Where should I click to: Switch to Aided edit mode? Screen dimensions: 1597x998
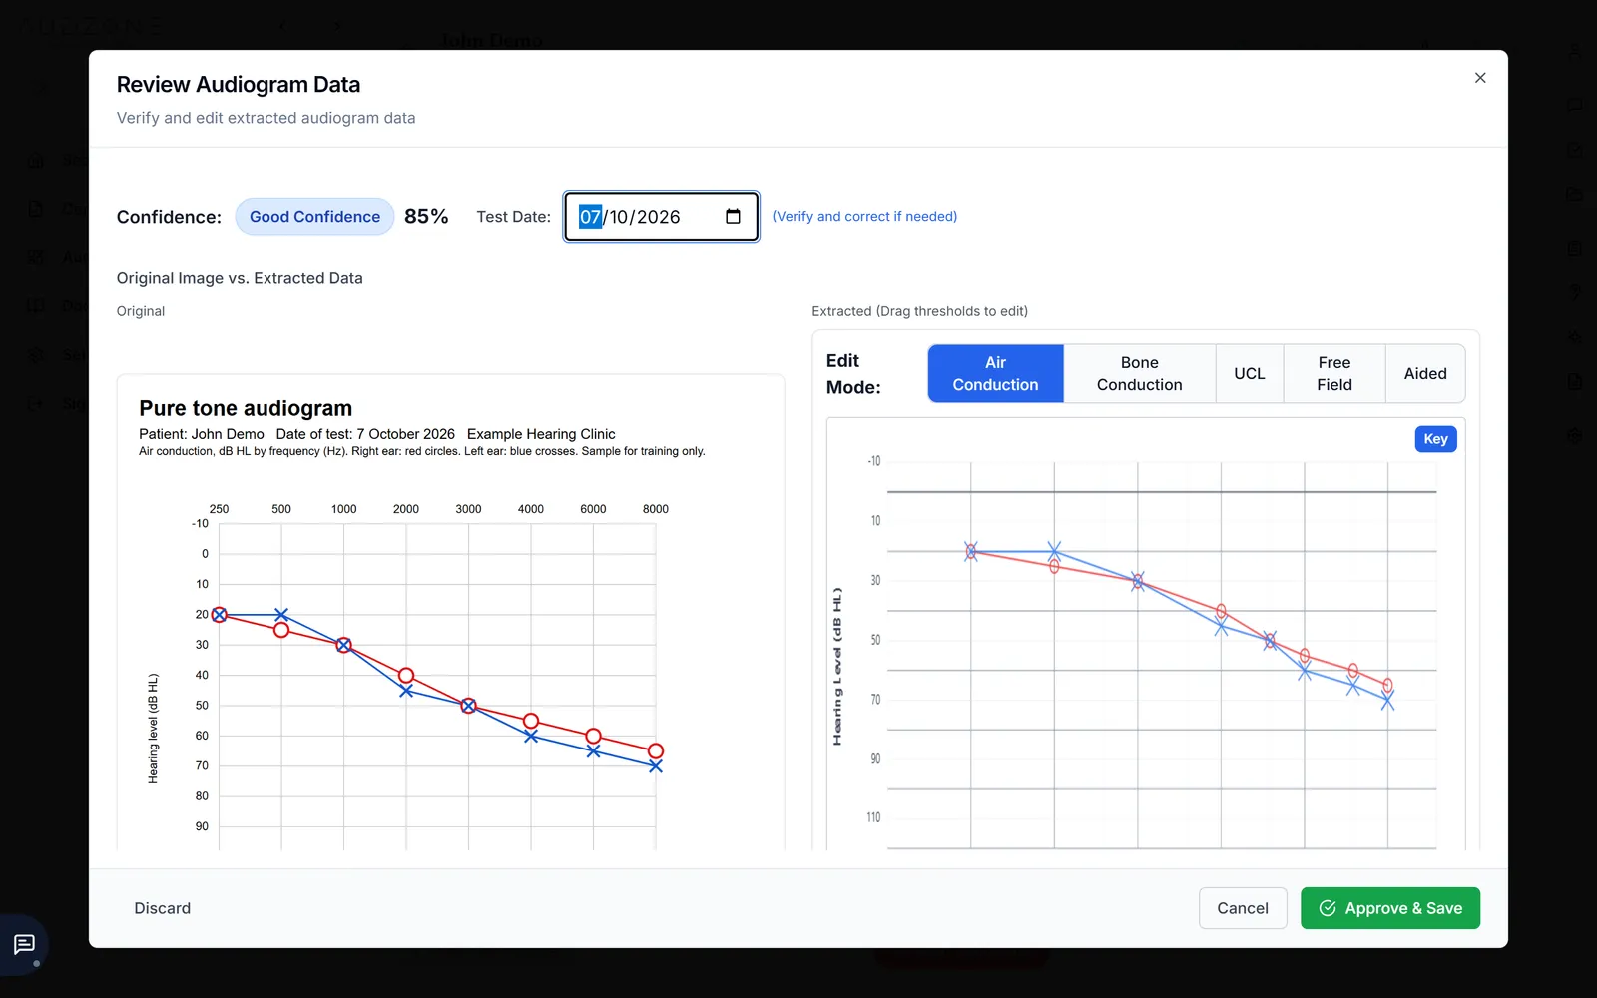pos(1425,374)
